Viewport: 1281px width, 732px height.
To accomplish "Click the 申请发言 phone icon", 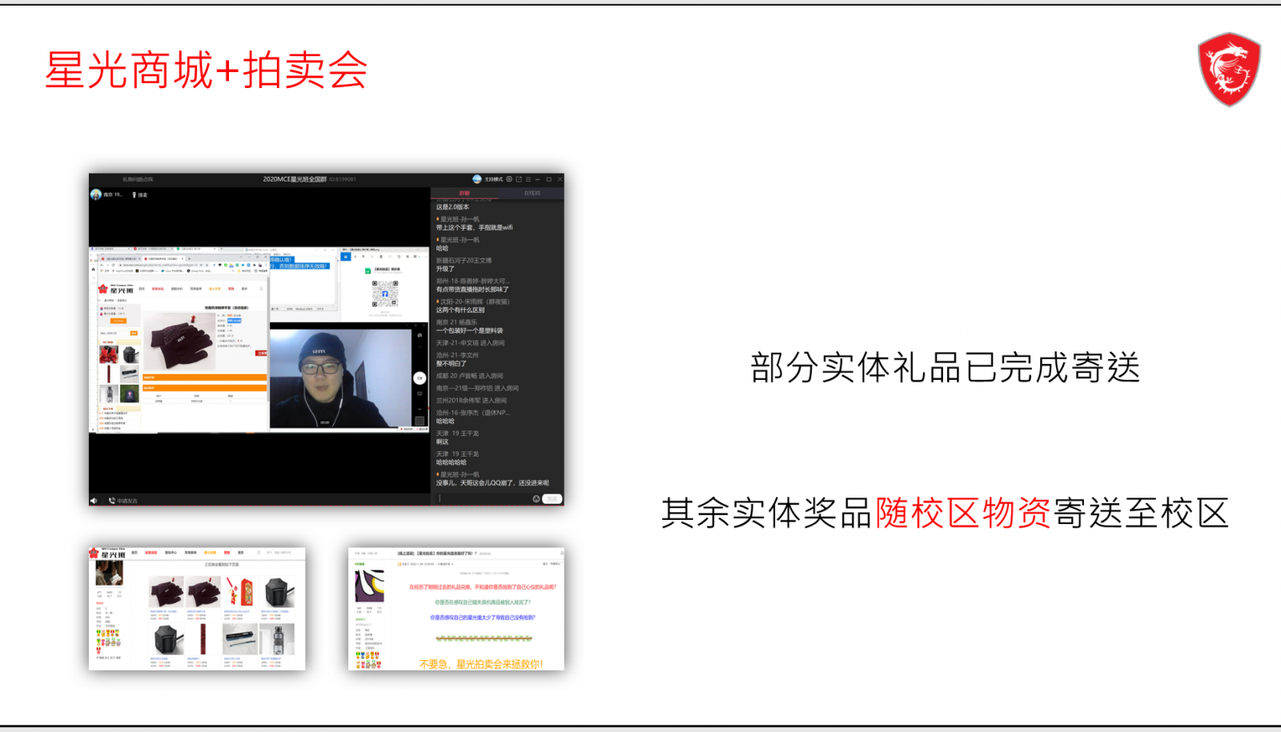I will coord(112,501).
